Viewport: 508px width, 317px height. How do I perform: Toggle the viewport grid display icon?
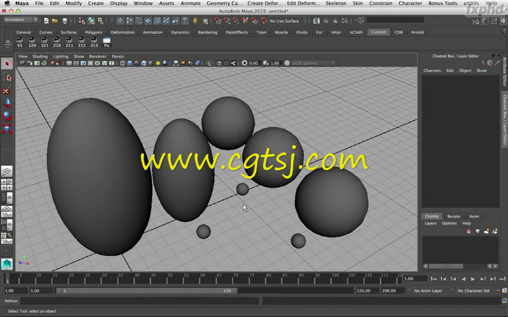click(69, 63)
